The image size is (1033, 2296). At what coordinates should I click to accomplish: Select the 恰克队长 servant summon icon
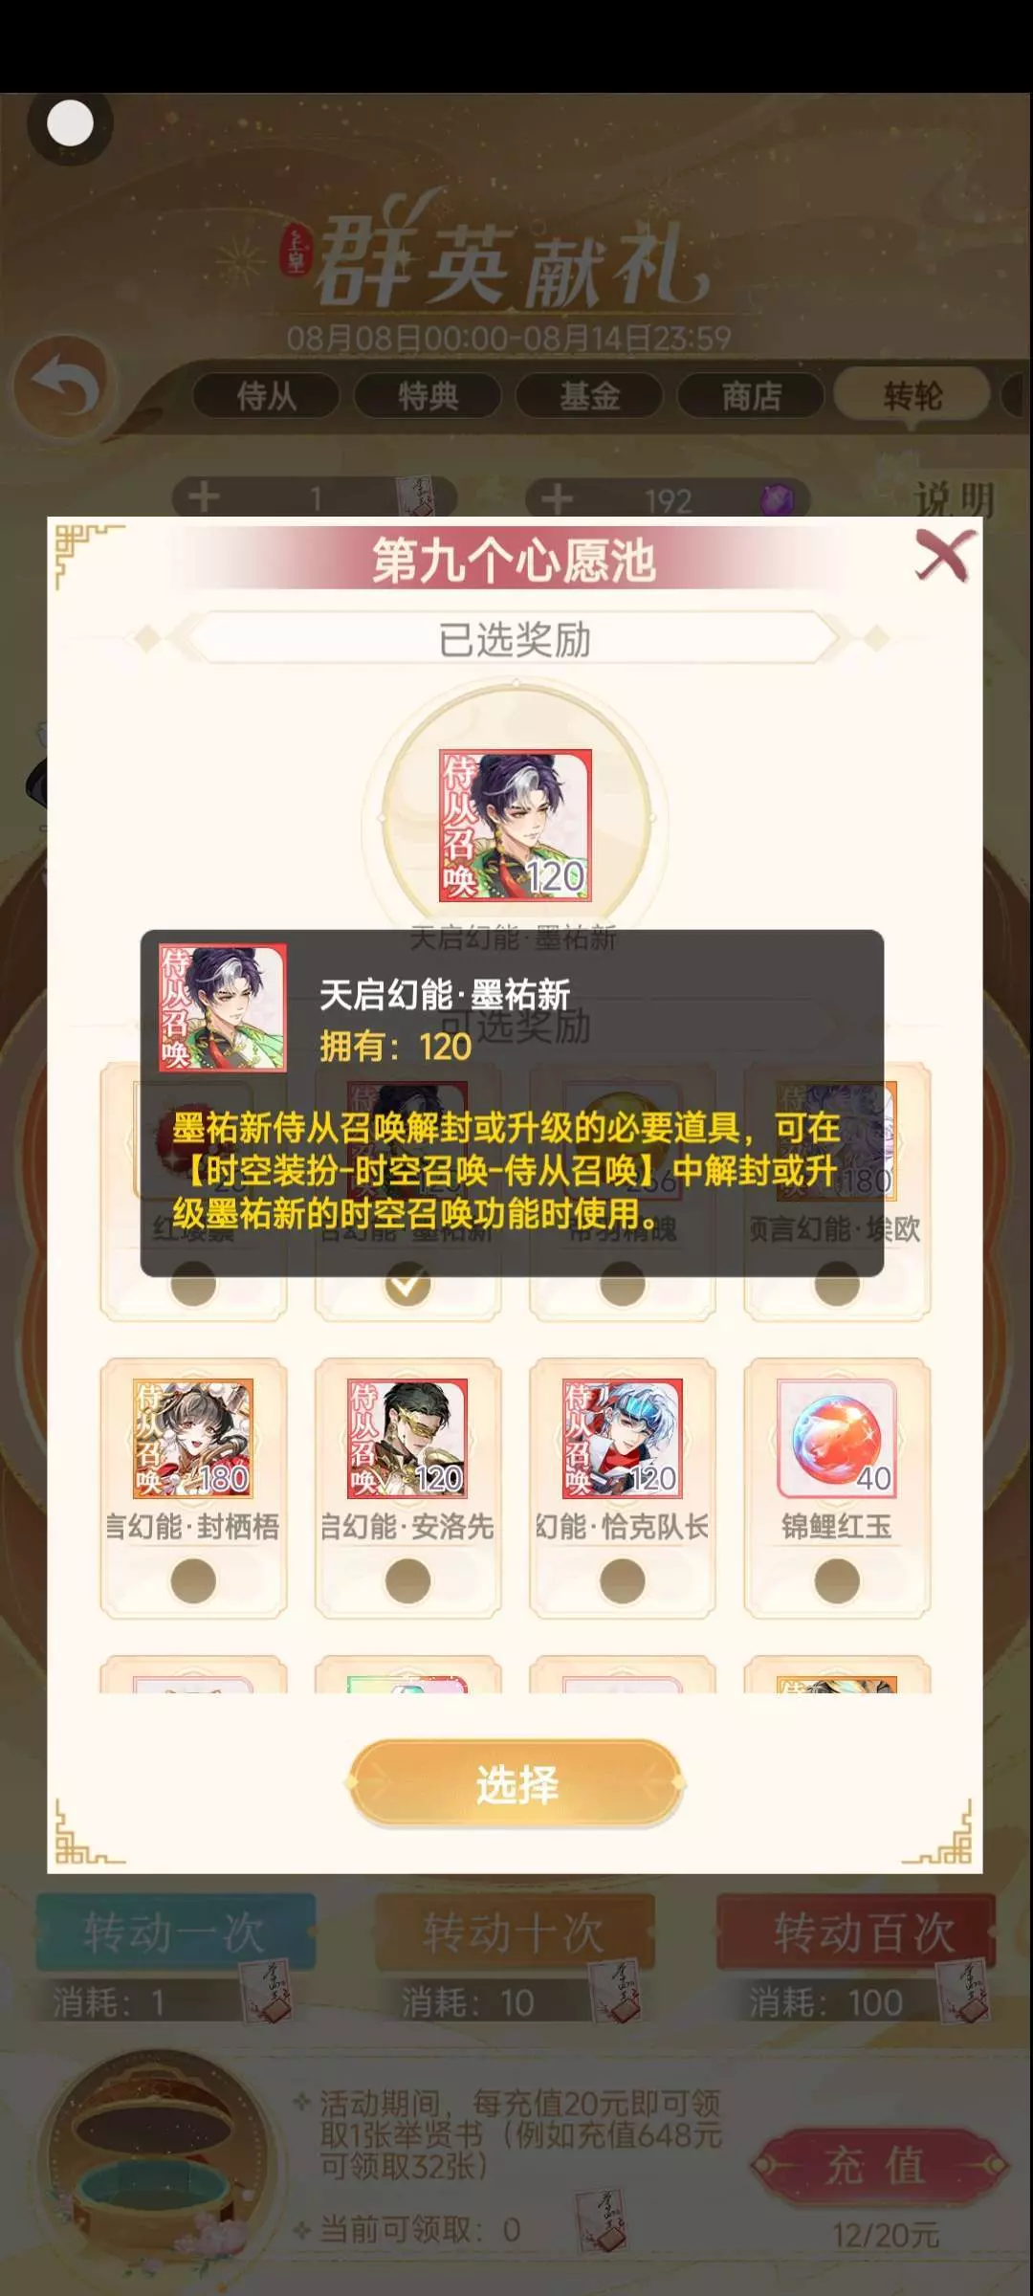(x=623, y=1438)
